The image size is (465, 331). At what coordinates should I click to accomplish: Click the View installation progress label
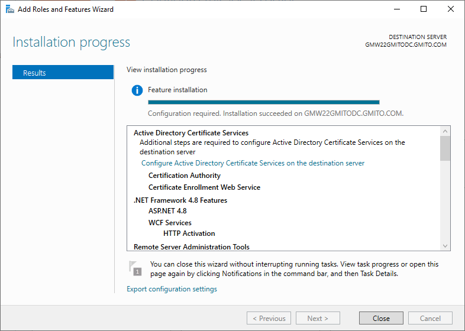(167, 70)
